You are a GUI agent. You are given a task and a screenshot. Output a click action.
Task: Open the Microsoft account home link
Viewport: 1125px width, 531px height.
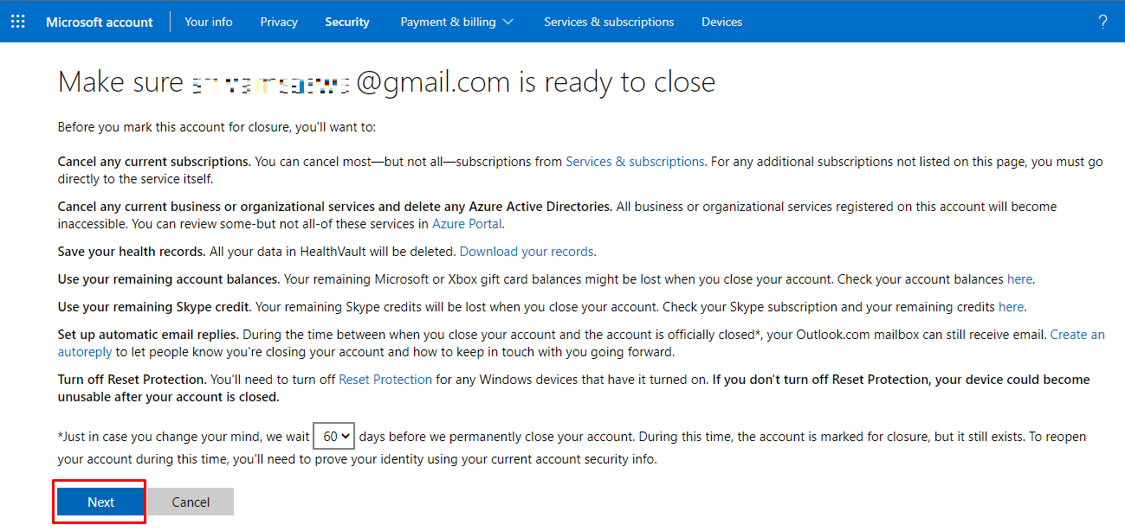click(x=100, y=22)
